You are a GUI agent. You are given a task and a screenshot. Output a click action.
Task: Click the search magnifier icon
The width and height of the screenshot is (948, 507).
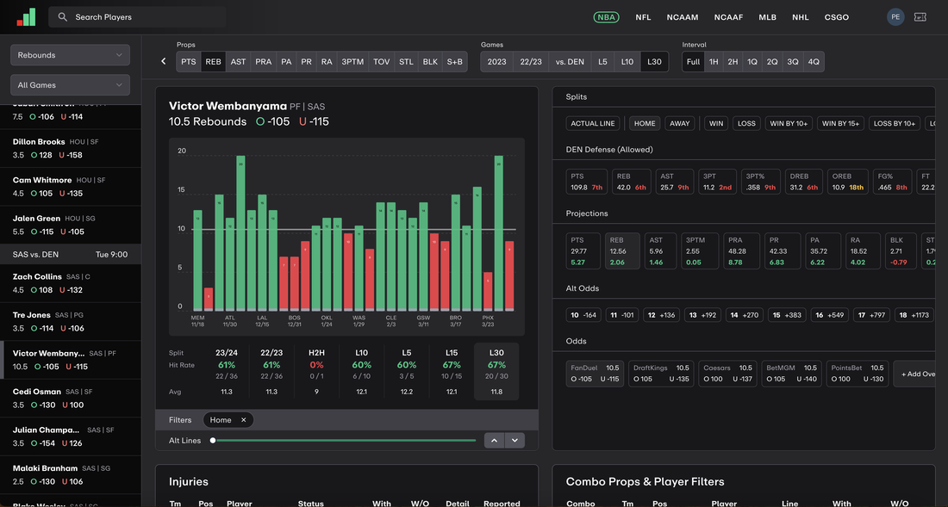(62, 17)
